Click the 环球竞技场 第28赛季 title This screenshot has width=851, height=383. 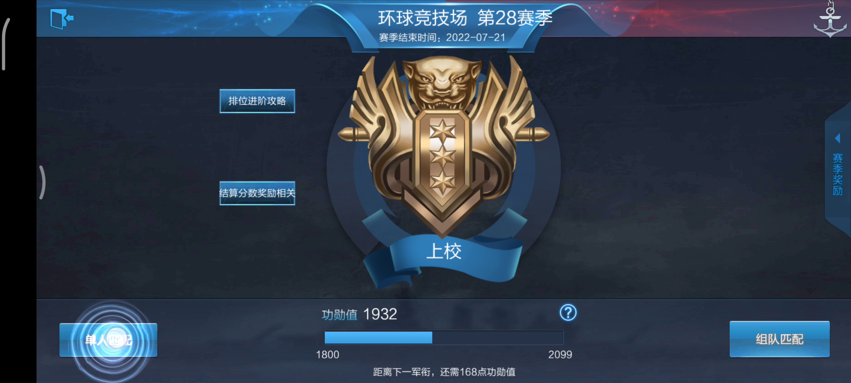click(465, 18)
